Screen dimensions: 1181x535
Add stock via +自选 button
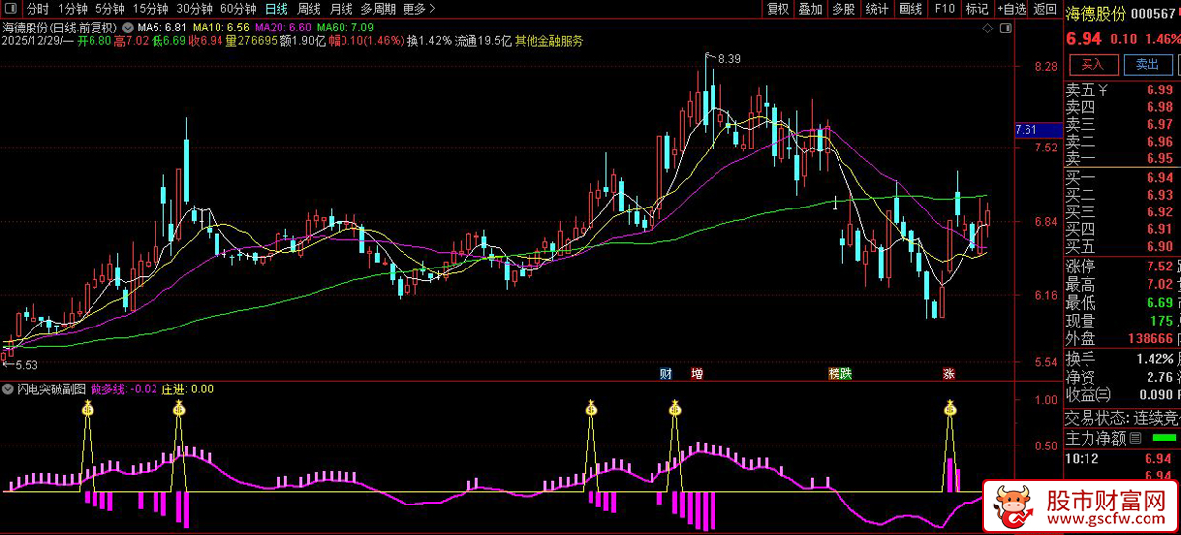1011,9
